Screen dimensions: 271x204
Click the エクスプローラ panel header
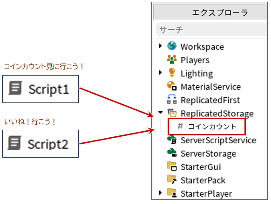pyautogui.click(x=210, y=12)
